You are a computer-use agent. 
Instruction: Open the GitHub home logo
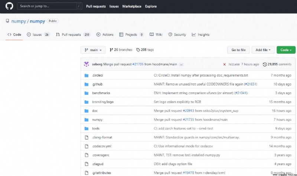9,6
